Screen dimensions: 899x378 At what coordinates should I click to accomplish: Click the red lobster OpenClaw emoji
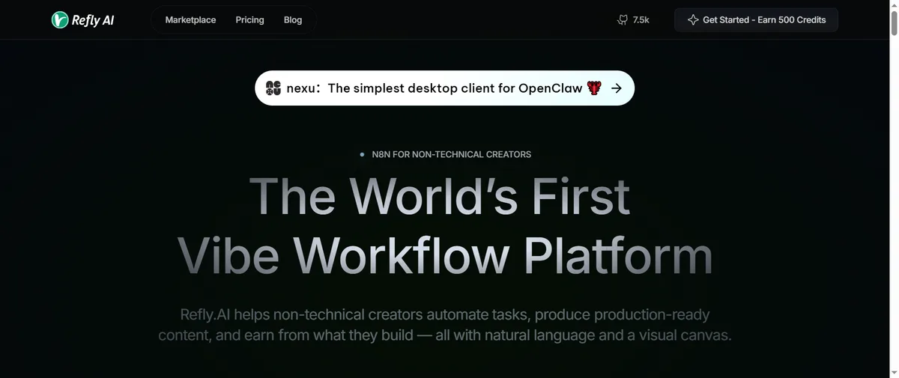(594, 88)
